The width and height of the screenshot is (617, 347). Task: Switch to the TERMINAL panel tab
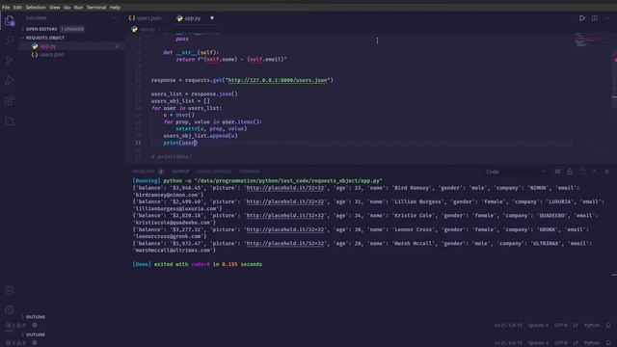[x=250, y=172]
